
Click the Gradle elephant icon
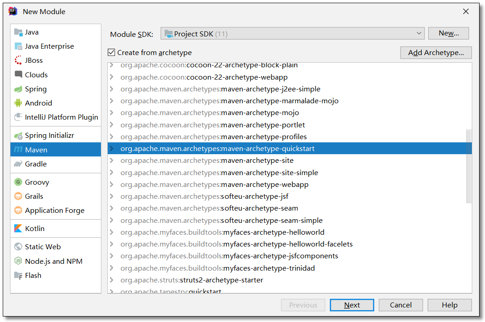(x=18, y=164)
